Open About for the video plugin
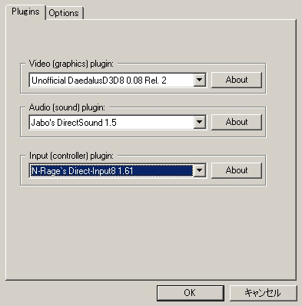 click(237, 80)
